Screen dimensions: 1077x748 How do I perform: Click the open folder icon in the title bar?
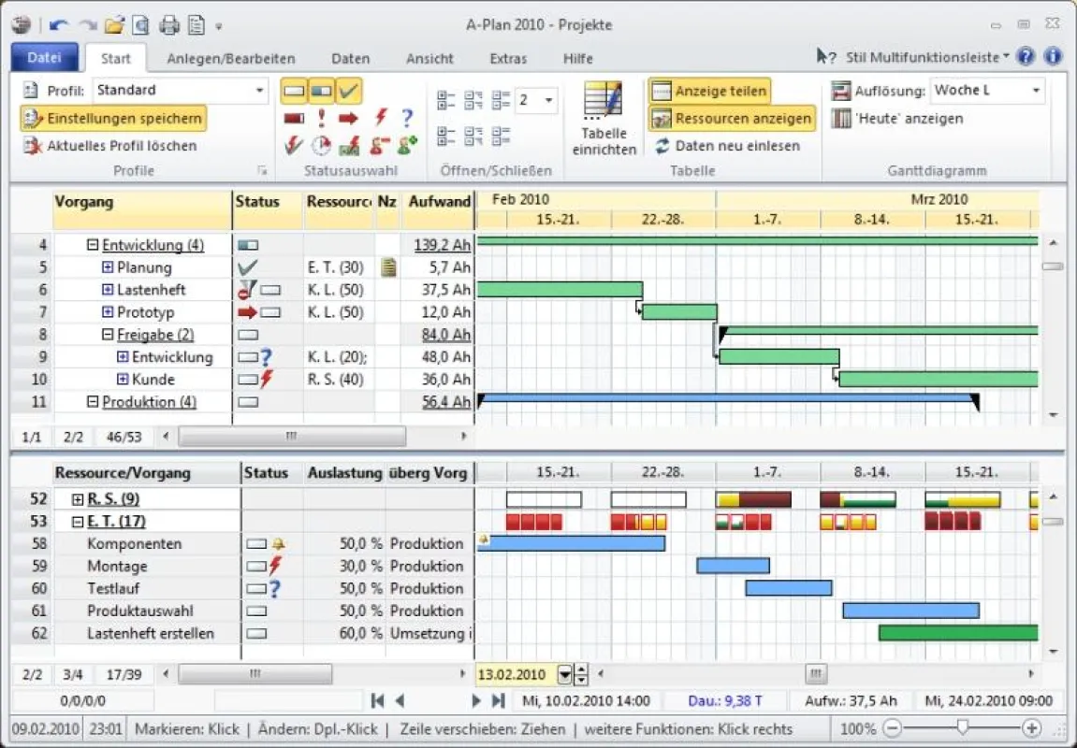click(114, 26)
